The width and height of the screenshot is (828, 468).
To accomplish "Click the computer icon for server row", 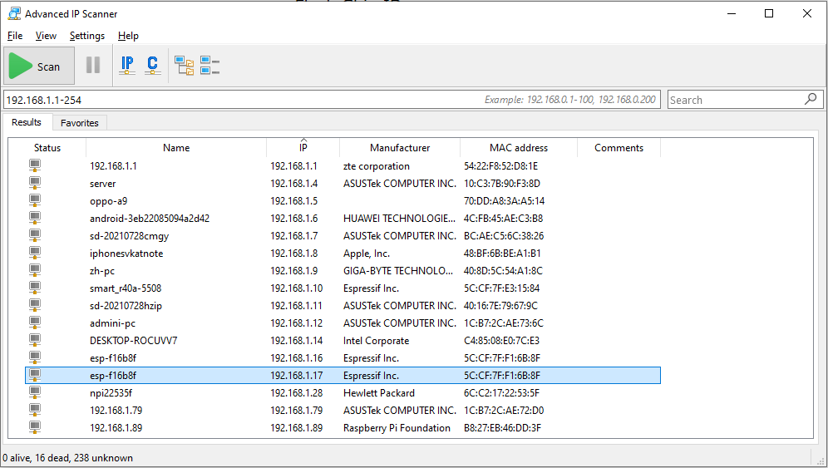I will click(x=35, y=183).
